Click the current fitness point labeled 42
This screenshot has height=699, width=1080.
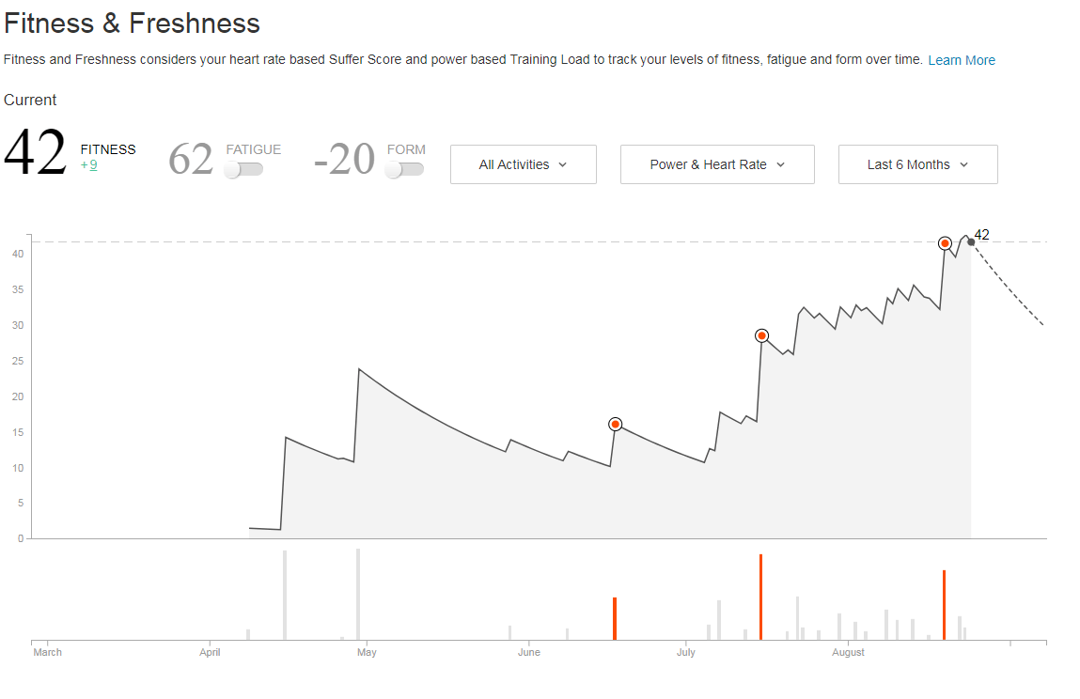pyautogui.click(x=971, y=242)
